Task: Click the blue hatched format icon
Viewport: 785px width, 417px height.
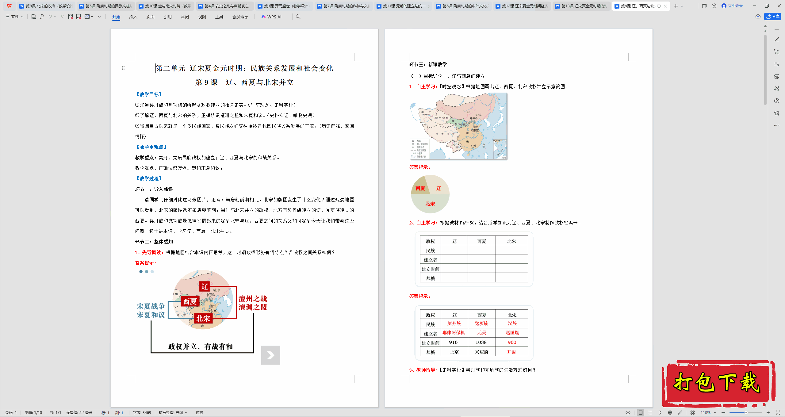Action: pos(87,17)
